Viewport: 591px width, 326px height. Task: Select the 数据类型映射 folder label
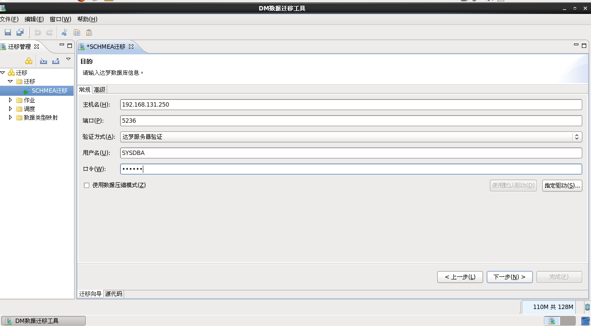[x=41, y=118]
